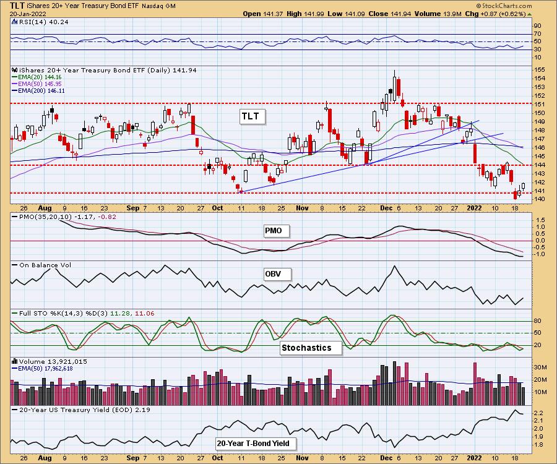Click the Nasdaq GM exchange label
The width and height of the screenshot is (557, 464).
(x=158, y=6)
